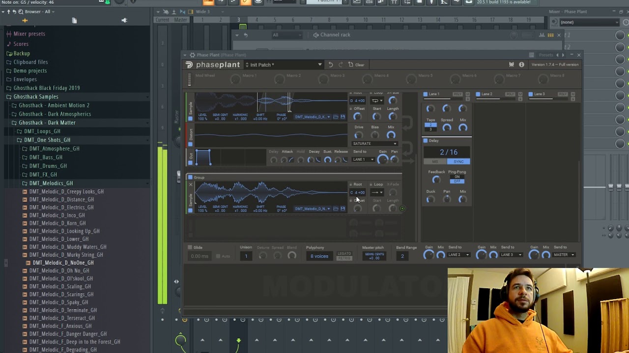Image resolution: width=629 pixels, height=353 pixels.
Task: Toggle Lane 3 enable square
Action: pyautogui.click(x=531, y=94)
